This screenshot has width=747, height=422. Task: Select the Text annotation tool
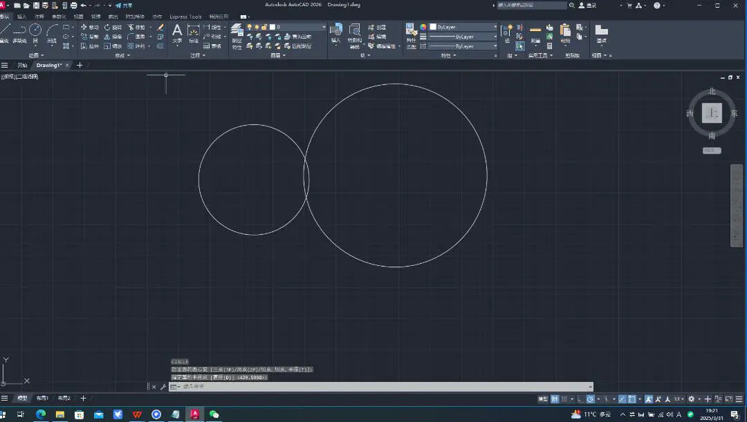(177, 33)
